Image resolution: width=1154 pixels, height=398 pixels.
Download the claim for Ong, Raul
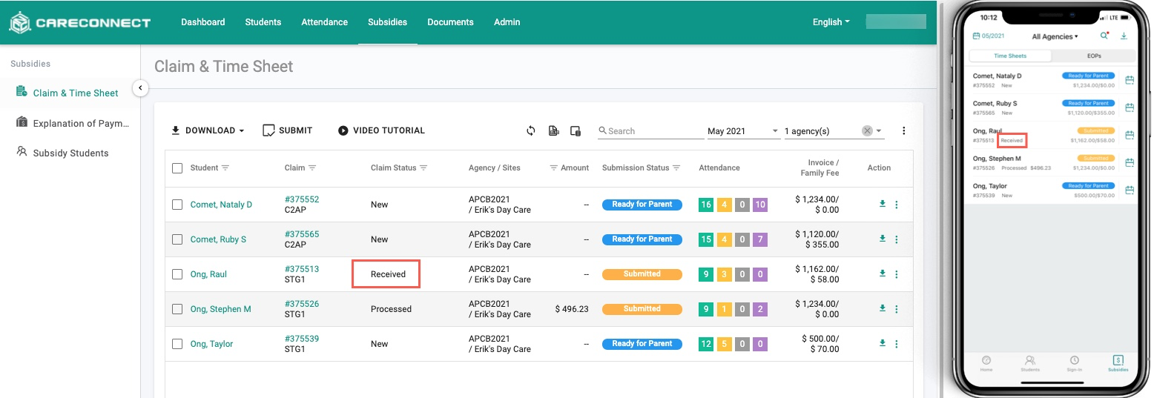tap(883, 273)
